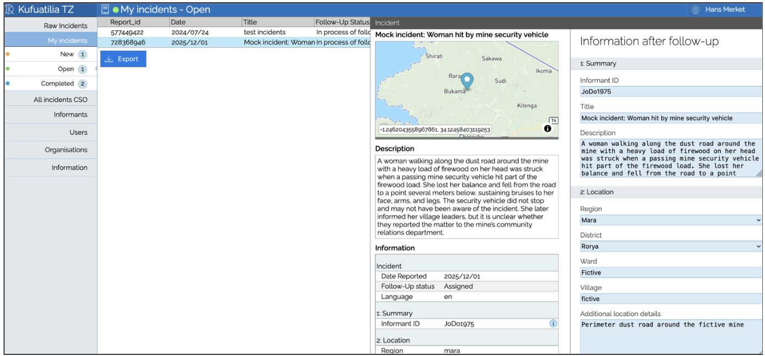The image size is (765, 356).
Task: Collapse the sidebar using the arrow handle
Action: pos(96,69)
